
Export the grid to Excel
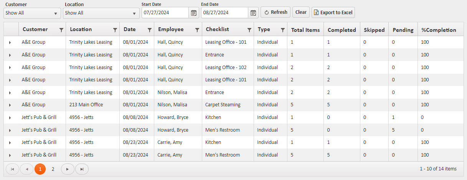coord(333,12)
